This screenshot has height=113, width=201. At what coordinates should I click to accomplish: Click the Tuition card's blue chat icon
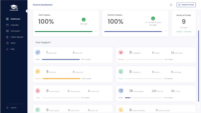[38, 52]
